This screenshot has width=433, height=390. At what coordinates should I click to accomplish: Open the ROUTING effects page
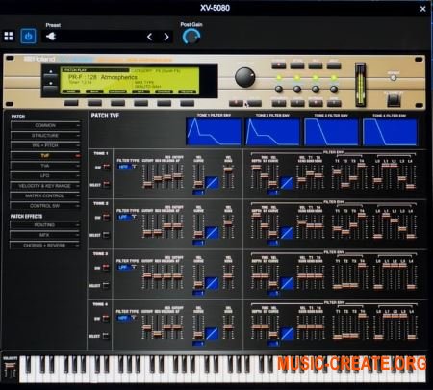tap(45, 225)
